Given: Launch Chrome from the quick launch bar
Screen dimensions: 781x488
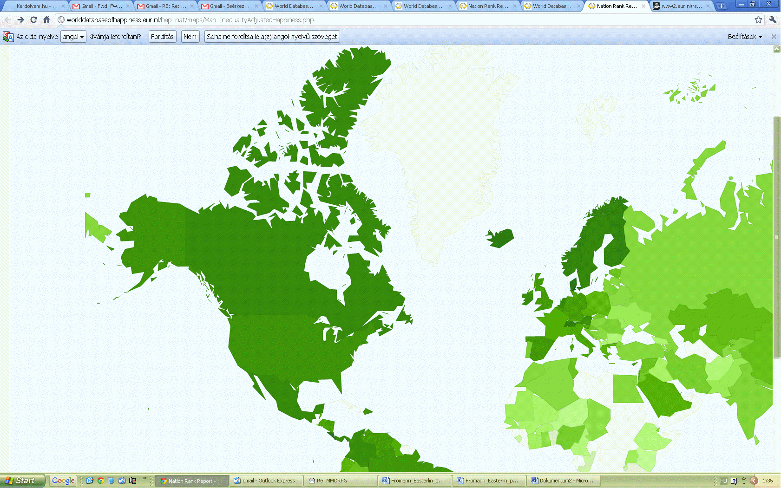Looking at the screenshot, I should click(100, 481).
